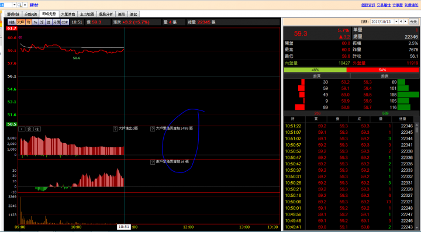Open the 筆記 tab

click(133, 14)
